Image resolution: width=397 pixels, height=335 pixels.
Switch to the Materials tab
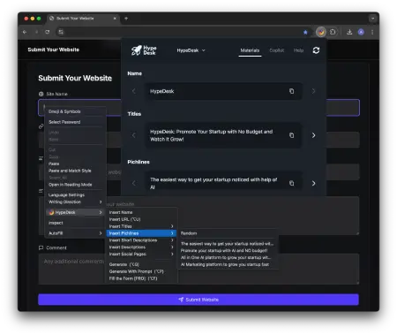tap(250, 50)
